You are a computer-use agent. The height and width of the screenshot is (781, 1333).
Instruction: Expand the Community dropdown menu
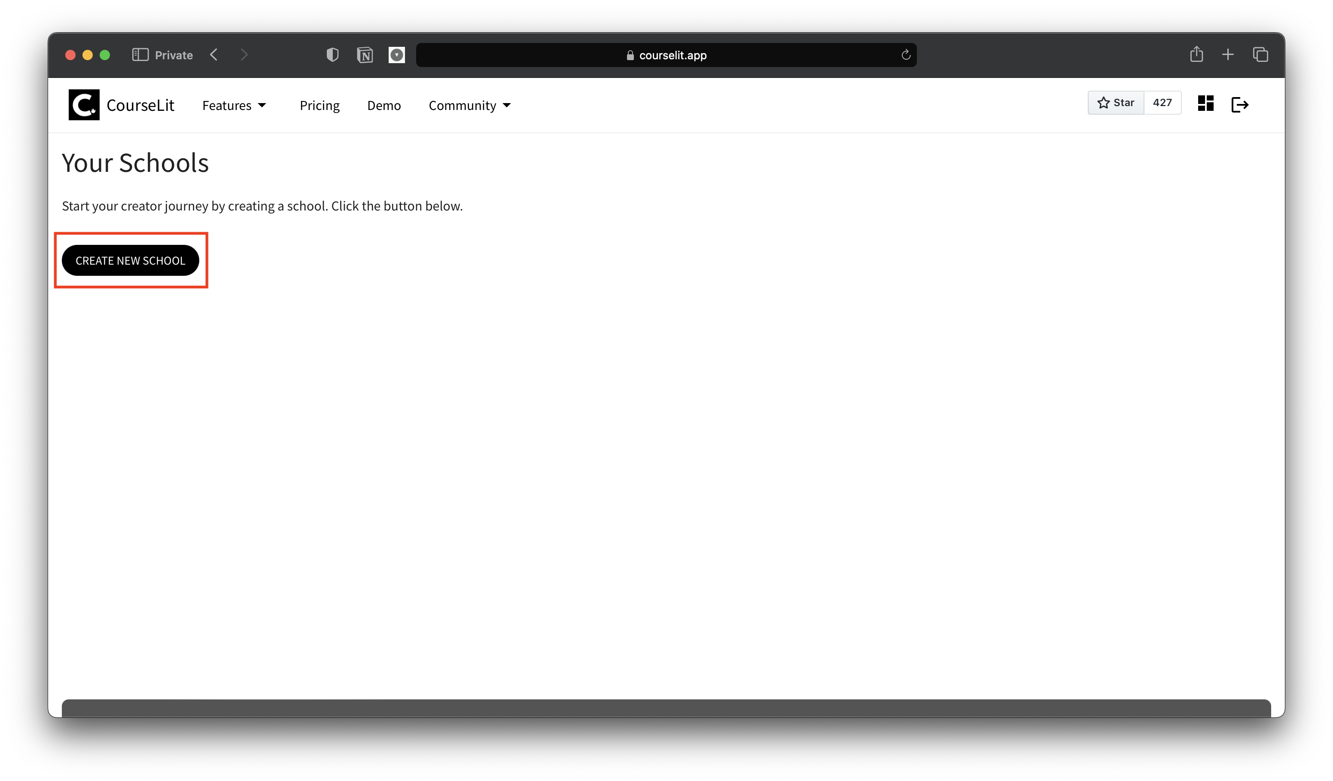tap(469, 105)
